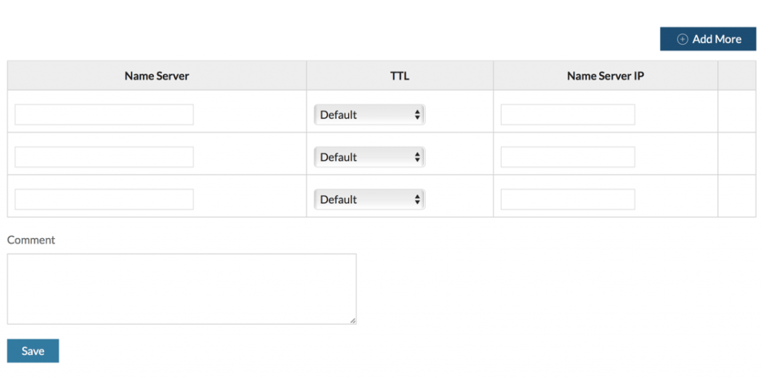Click the Name Server IP column header
This screenshot has height=378, width=762.
pos(606,76)
